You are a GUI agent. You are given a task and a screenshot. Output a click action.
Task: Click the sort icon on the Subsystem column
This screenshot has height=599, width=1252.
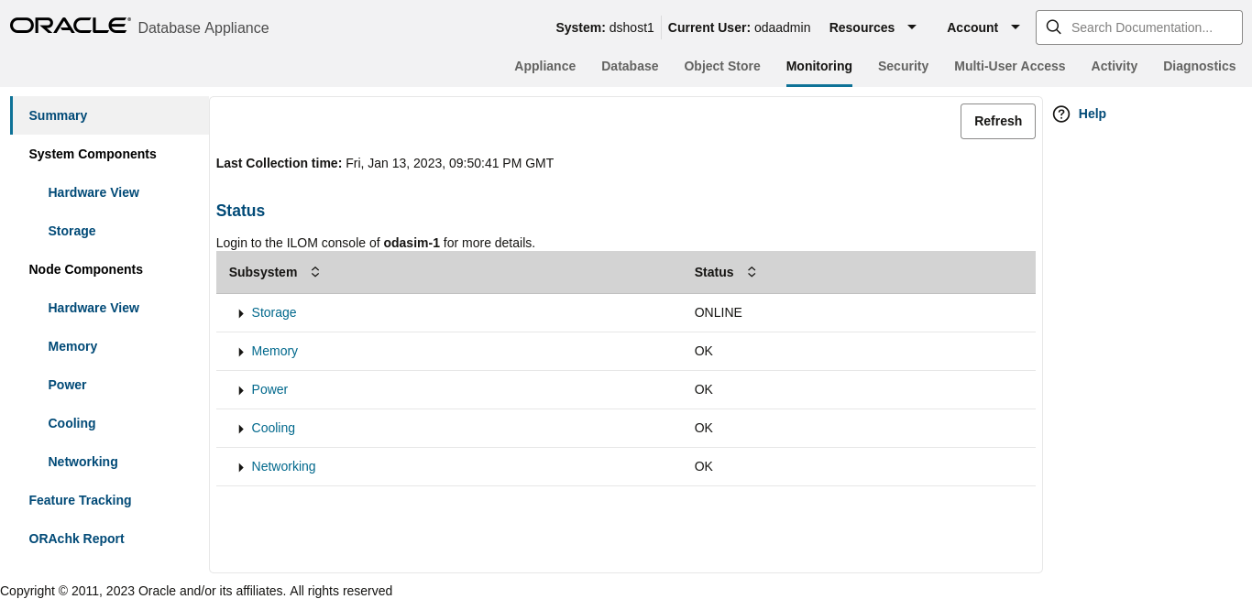314,272
